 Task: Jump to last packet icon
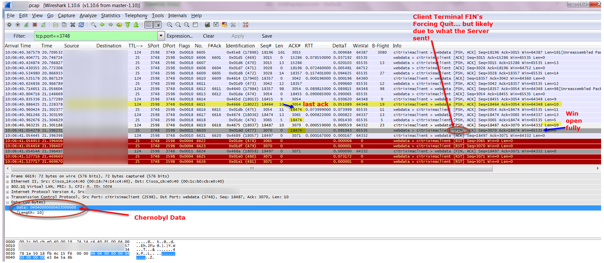[x=136, y=25]
